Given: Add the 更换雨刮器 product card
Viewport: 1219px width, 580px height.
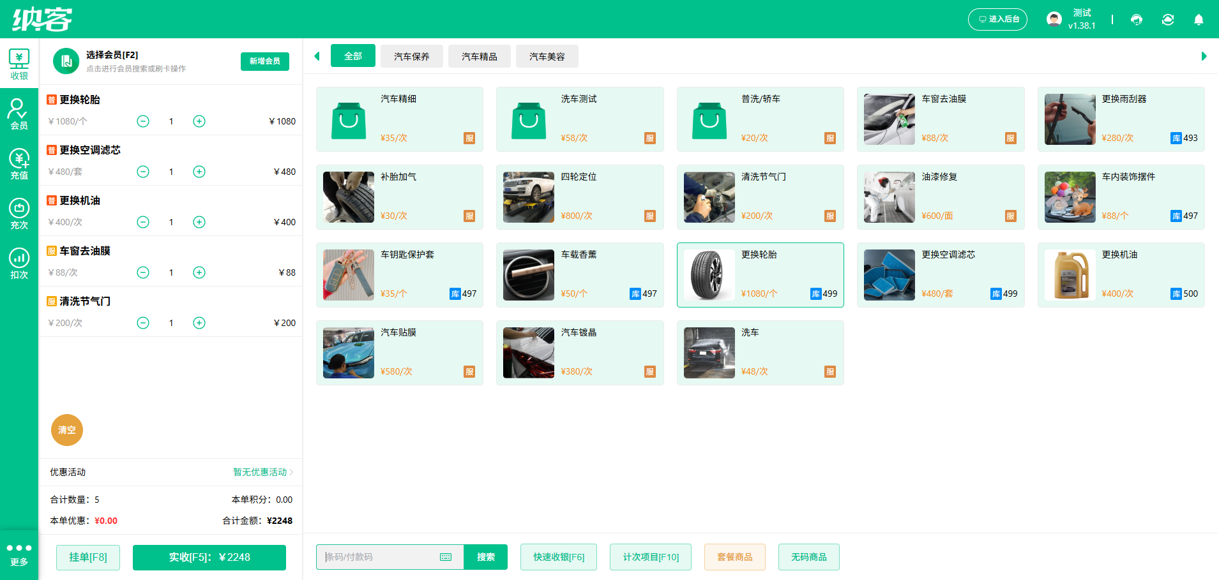Looking at the screenshot, I should [x=1121, y=119].
